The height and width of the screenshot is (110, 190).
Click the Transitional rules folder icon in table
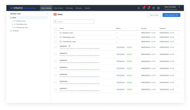(x=61, y=42)
